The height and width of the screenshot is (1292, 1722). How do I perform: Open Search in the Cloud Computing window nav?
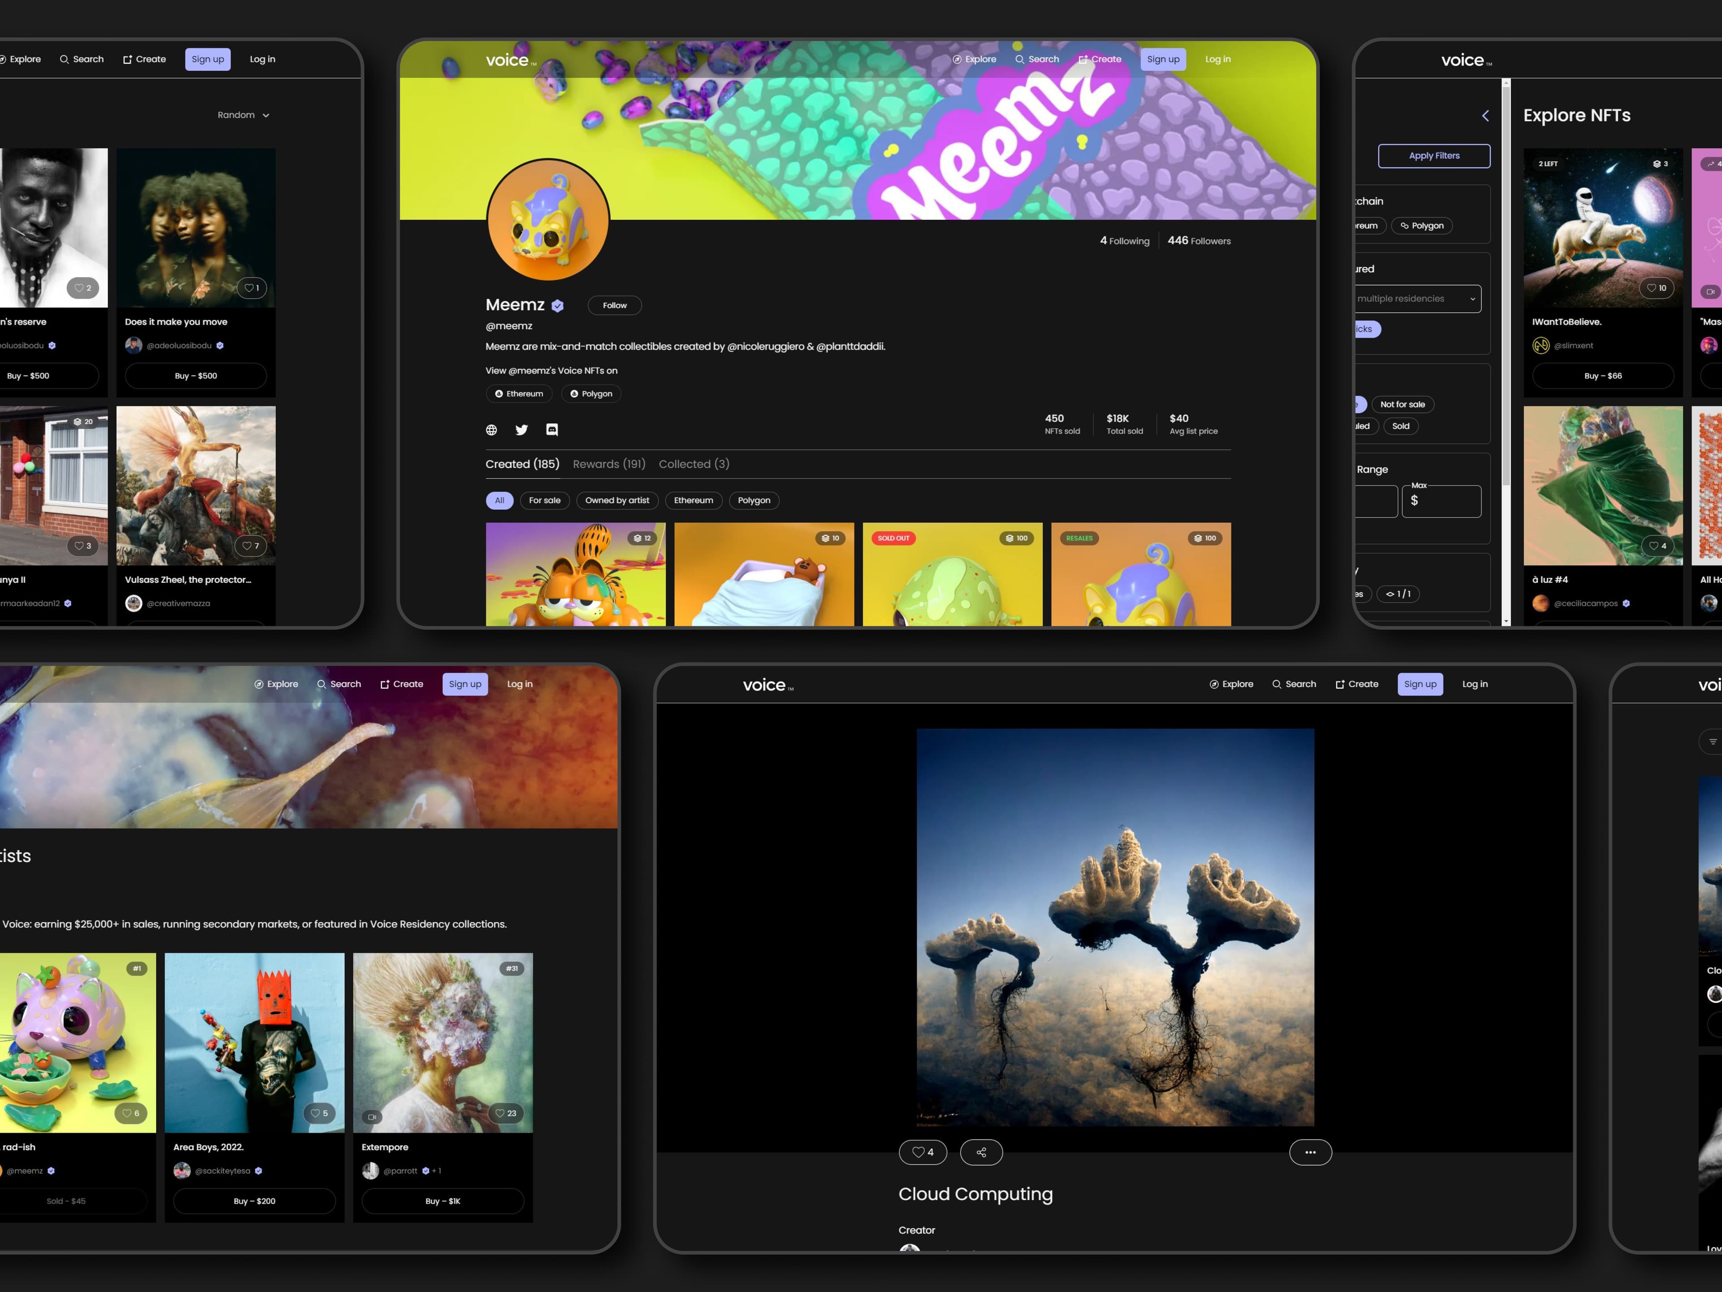(1294, 684)
